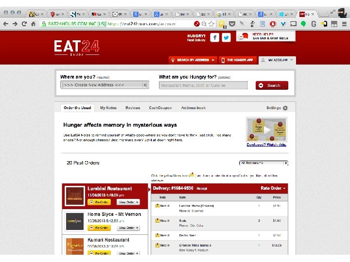Open the Create New Address dropdown
Screen dimensions: 350x262
click(x=105, y=85)
